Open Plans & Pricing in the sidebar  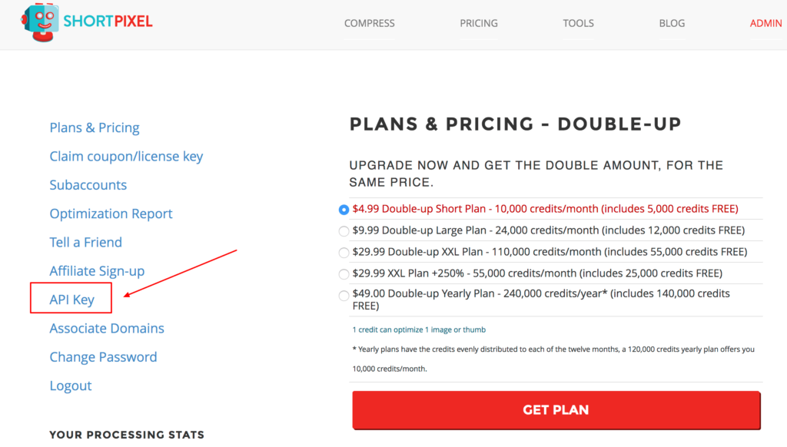pos(95,127)
